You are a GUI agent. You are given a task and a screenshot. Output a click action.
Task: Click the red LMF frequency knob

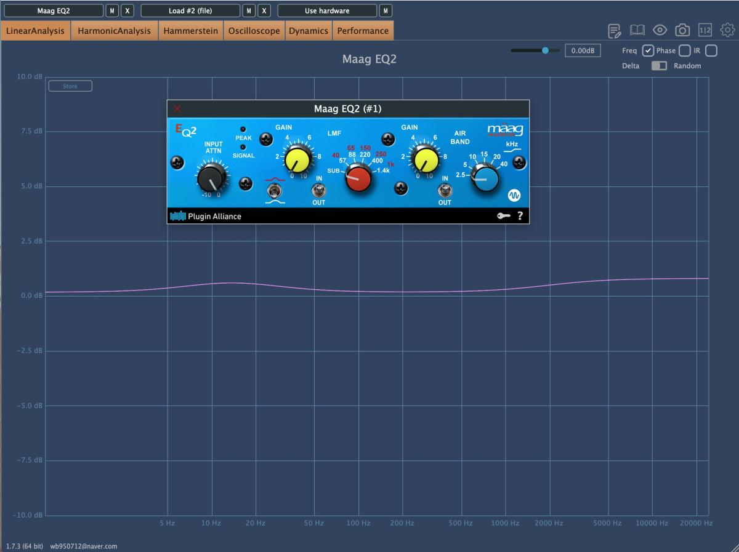click(x=358, y=178)
